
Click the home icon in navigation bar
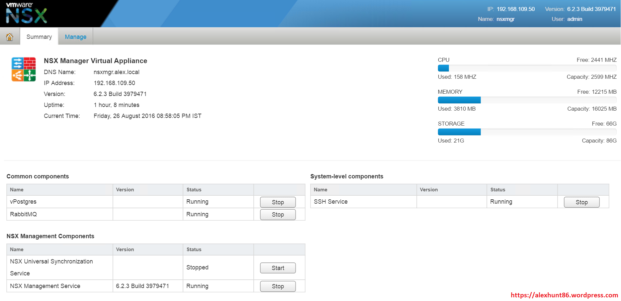[x=10, y=37]
